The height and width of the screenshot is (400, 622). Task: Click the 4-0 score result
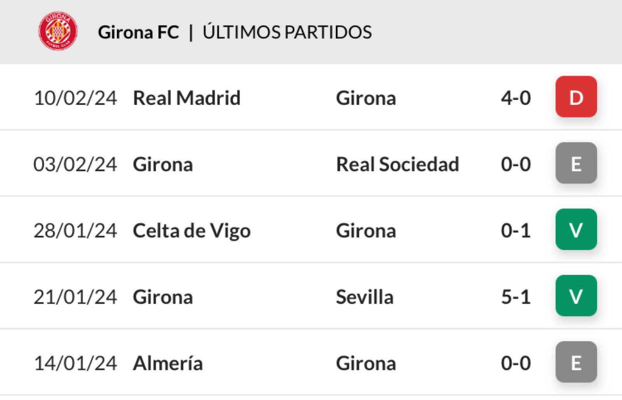[x=516, y=98]
